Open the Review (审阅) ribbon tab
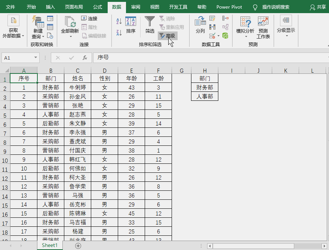Viewport: 329px width, 250px height. click(x=135, y=7)
